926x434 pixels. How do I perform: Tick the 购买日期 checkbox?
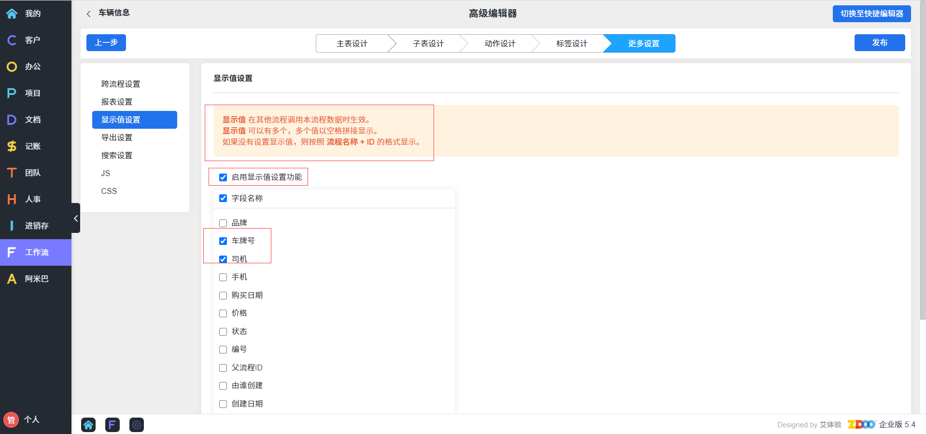click(223, 296)
